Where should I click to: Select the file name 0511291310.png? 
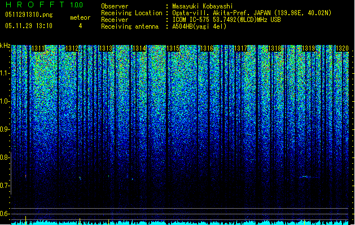pos(29,15)
